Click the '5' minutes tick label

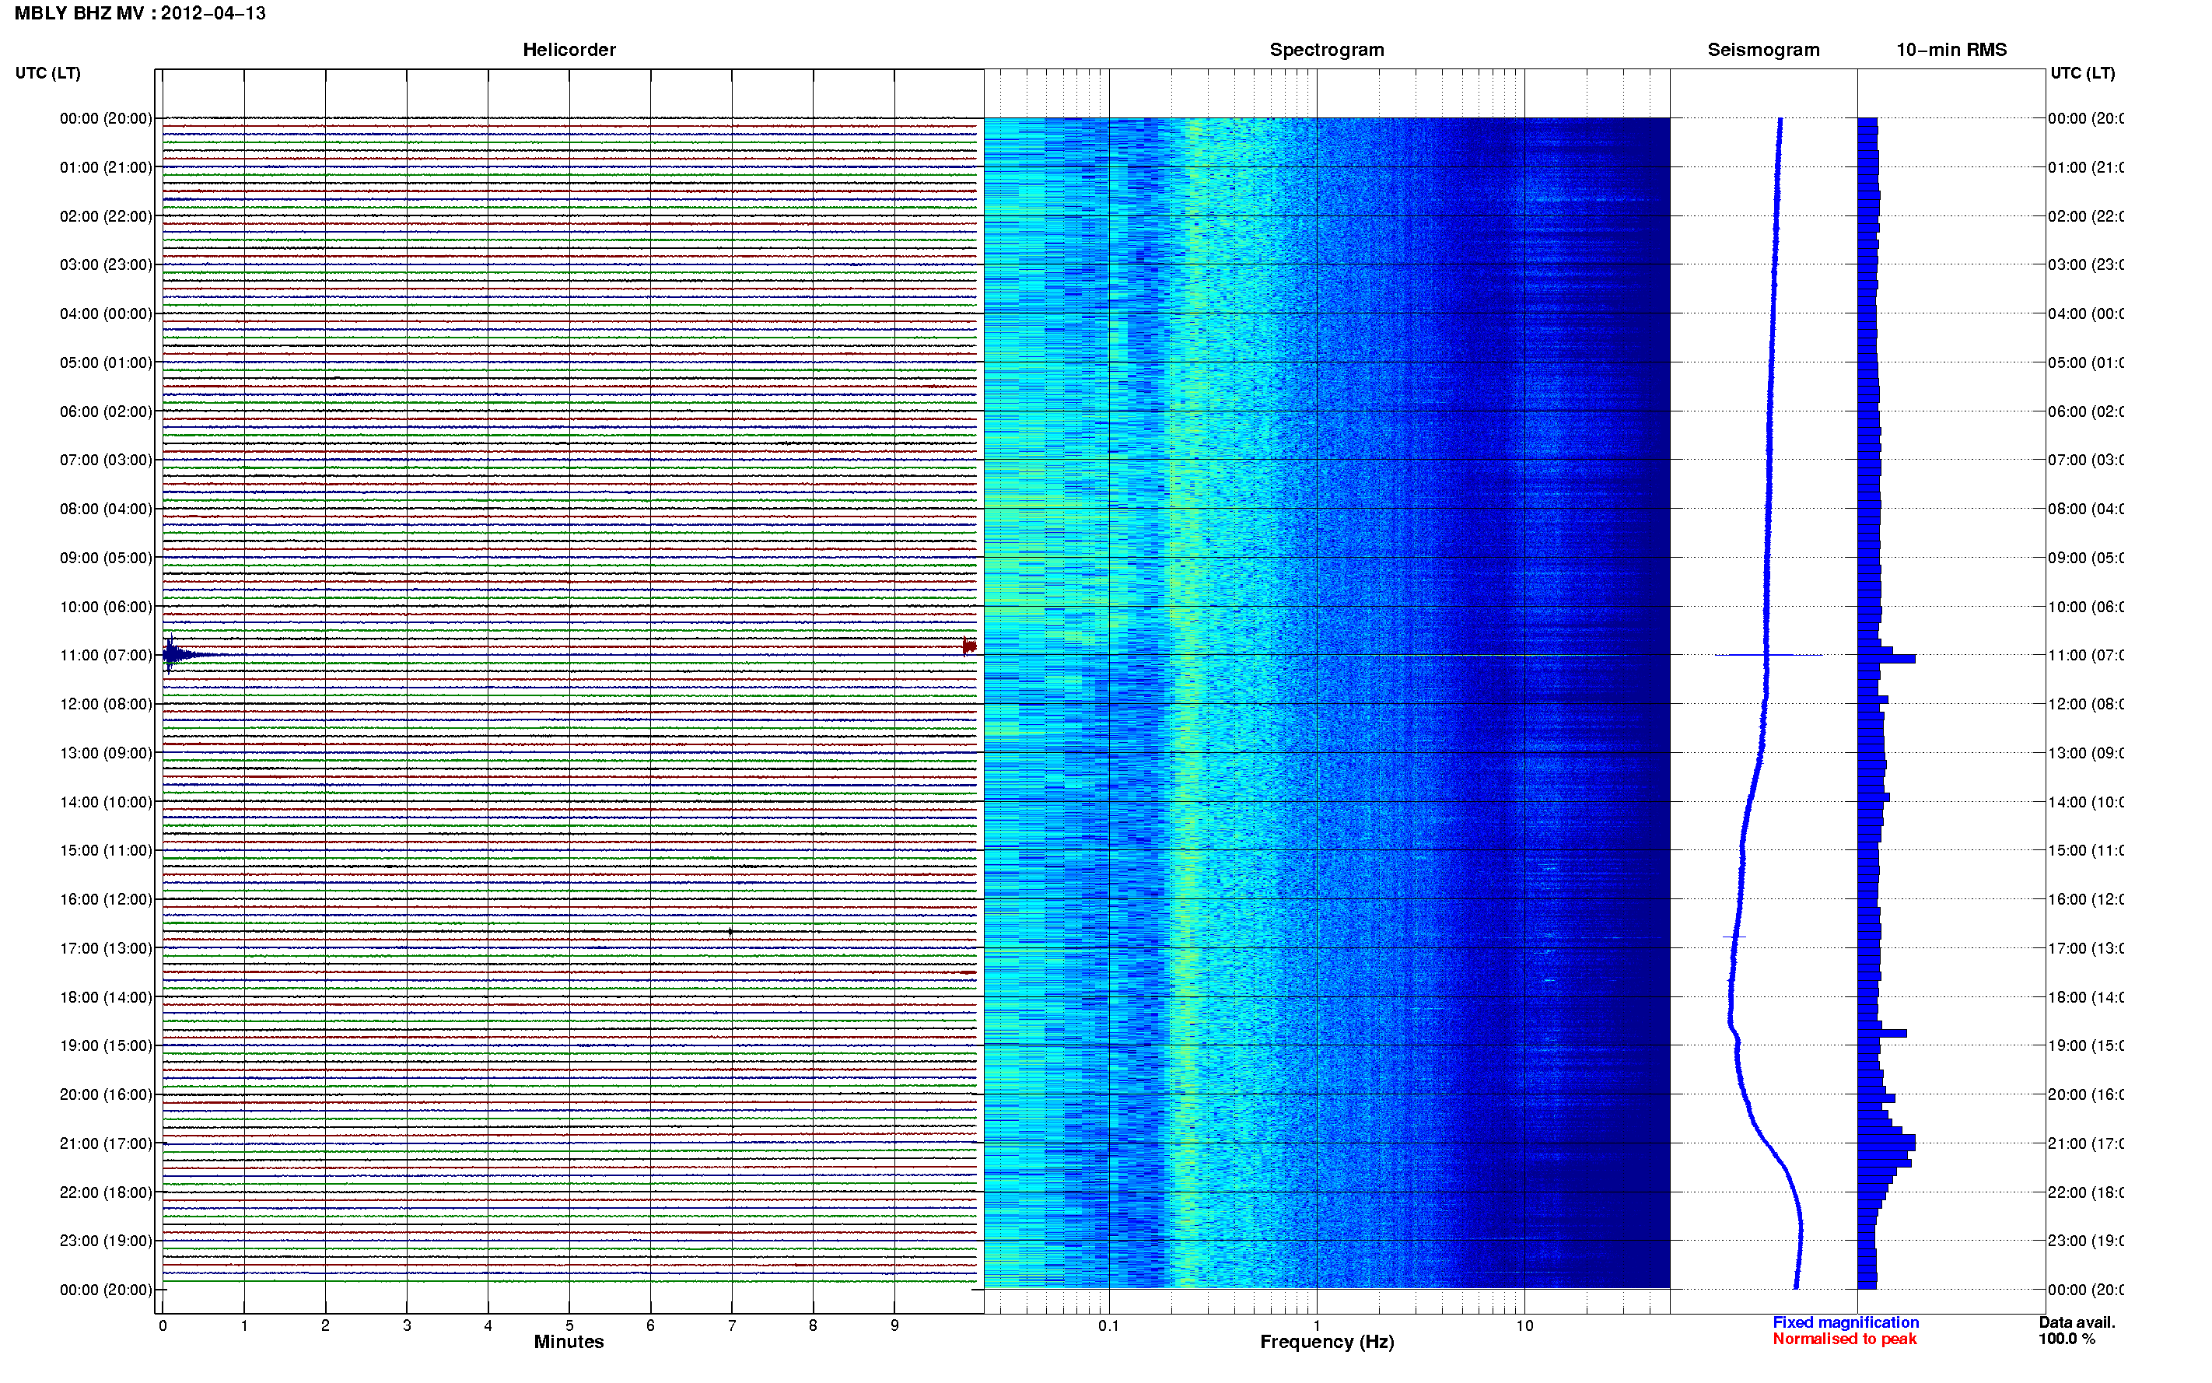tap(569, 1325)
